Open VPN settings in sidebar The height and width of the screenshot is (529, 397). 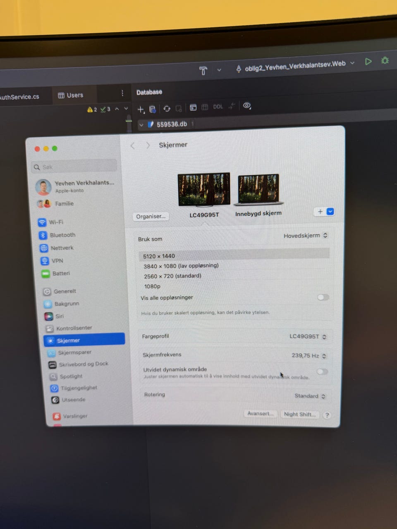click(52, 260)
